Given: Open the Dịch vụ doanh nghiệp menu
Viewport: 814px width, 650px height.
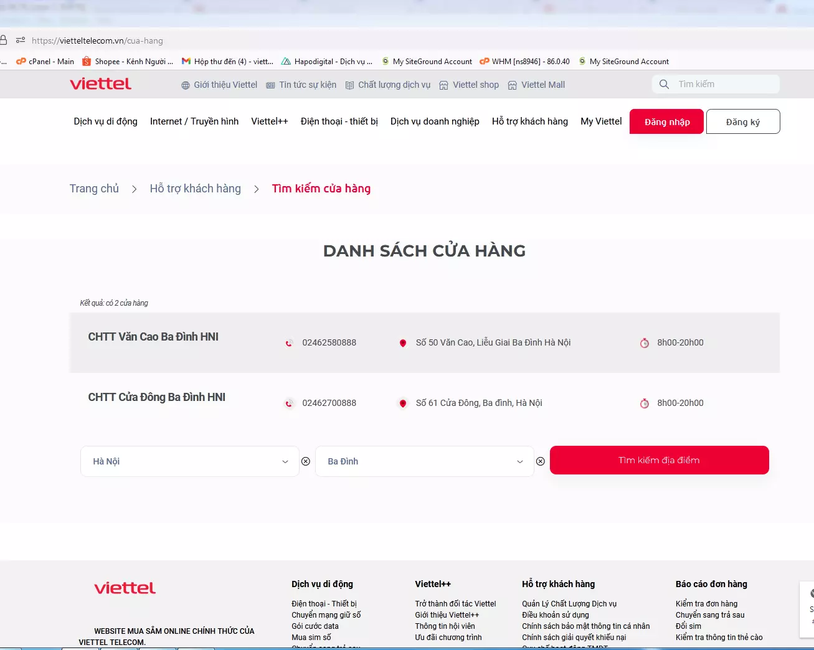Looking at the screenshot, I should (x=435, y=121).
